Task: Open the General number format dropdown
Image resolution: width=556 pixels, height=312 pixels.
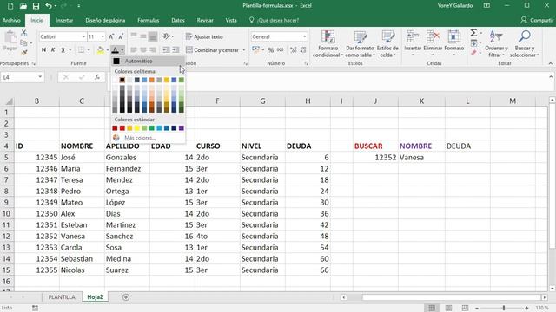Action: [x=305, y=36]
